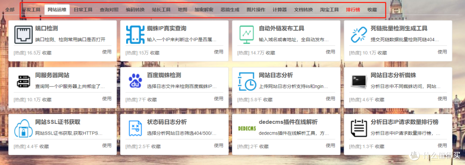Click 收藏 on the 状态码日志分析 card
The image size is (465, 165).
156,147
